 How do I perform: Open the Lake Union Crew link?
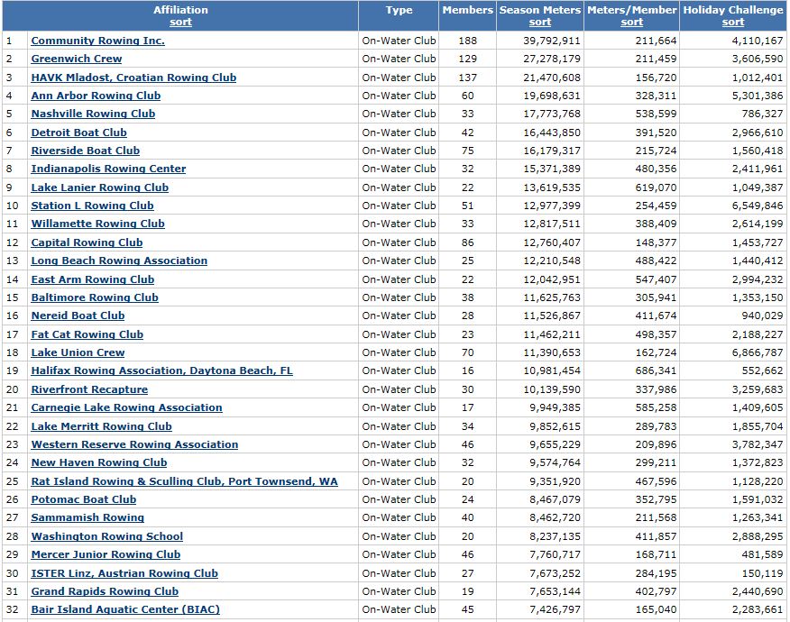coord(78,352)
